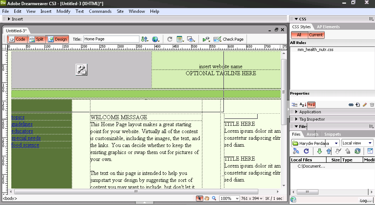Open the 100% zoom level dropdown
375x205 pixels.
pyautogui.click(x=230, y=198)
